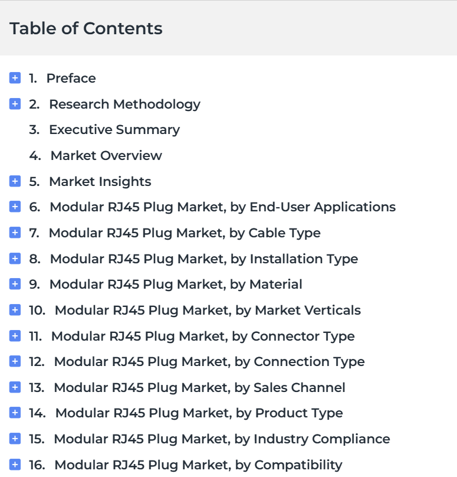Open the Market Overview entry

tap(106, 155)
